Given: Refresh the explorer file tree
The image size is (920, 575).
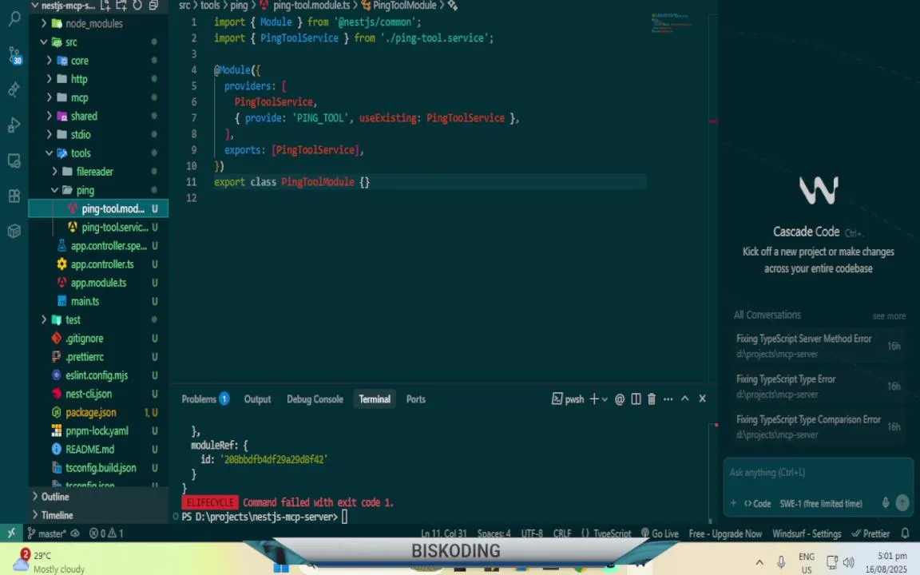Looking at the screenshot, I should coord(137,6).
